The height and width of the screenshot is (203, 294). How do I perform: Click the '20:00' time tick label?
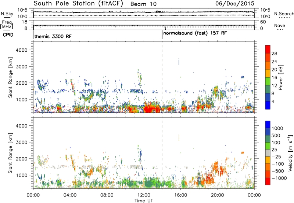coord(218,195)
